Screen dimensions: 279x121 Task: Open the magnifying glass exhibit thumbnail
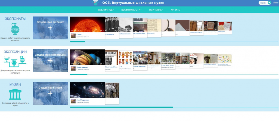168,25
